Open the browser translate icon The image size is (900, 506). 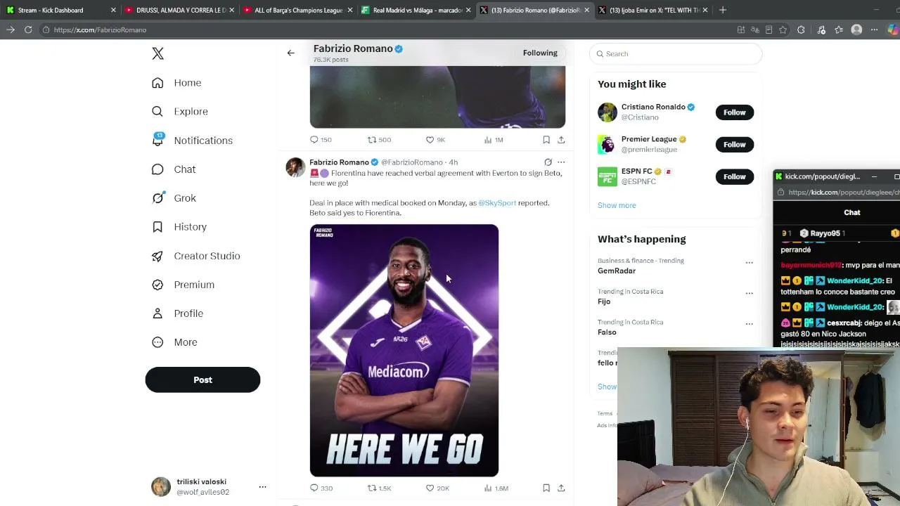point(755,30)
